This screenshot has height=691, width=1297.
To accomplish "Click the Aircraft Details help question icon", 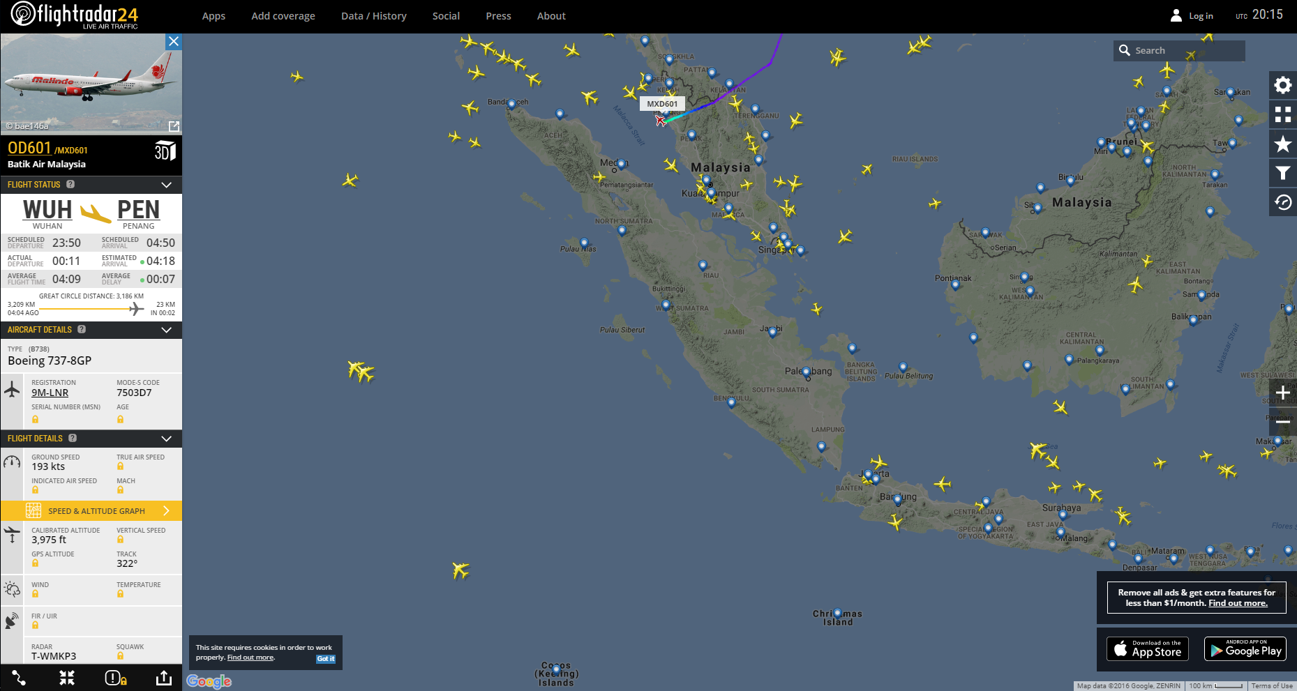I will tap(82, 330).
